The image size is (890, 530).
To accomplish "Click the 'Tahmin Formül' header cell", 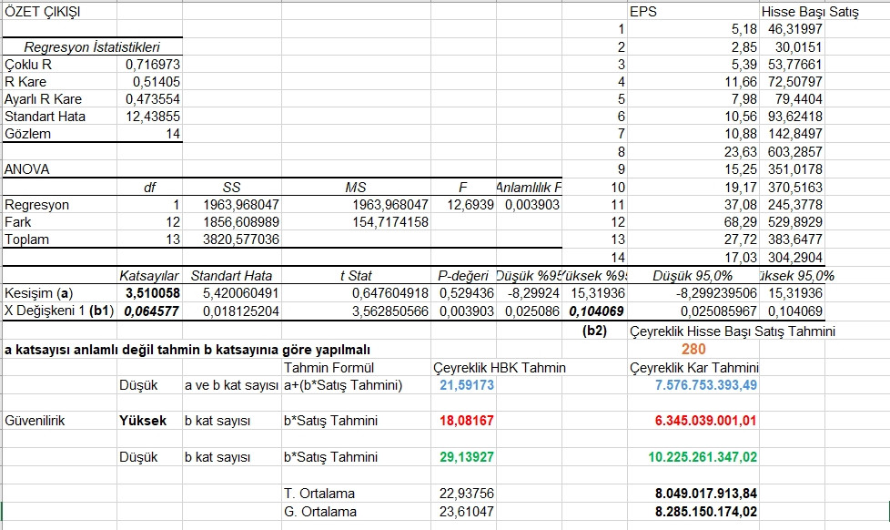I will point(329,368).
